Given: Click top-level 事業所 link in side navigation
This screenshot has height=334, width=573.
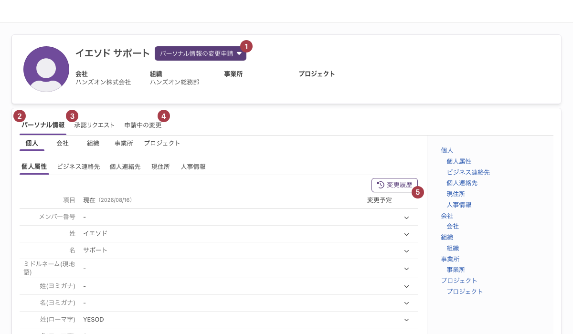Looking at the screenshot, I should (450, 259).
